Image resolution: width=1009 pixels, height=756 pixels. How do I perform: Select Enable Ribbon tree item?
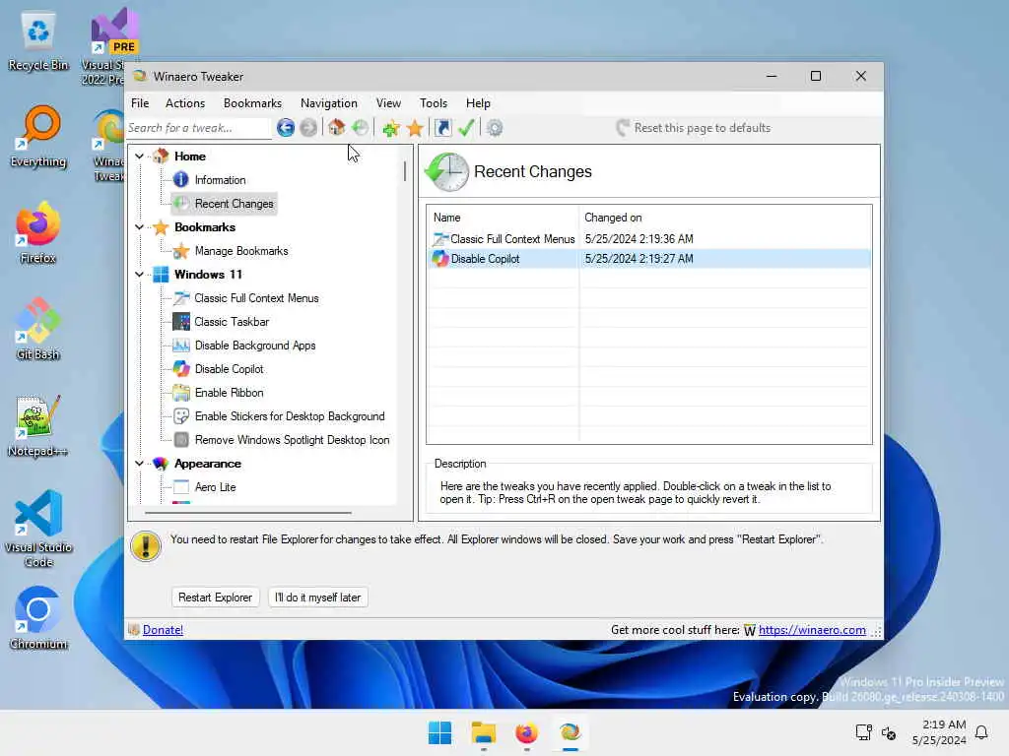click(229, 393)
